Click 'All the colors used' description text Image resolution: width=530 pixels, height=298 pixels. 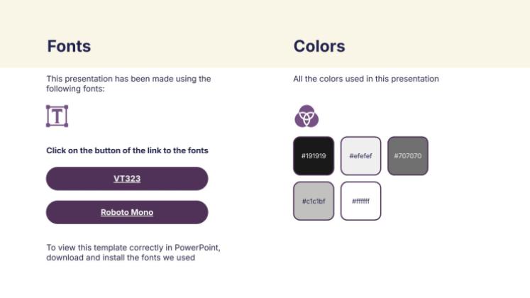point(366,79)
